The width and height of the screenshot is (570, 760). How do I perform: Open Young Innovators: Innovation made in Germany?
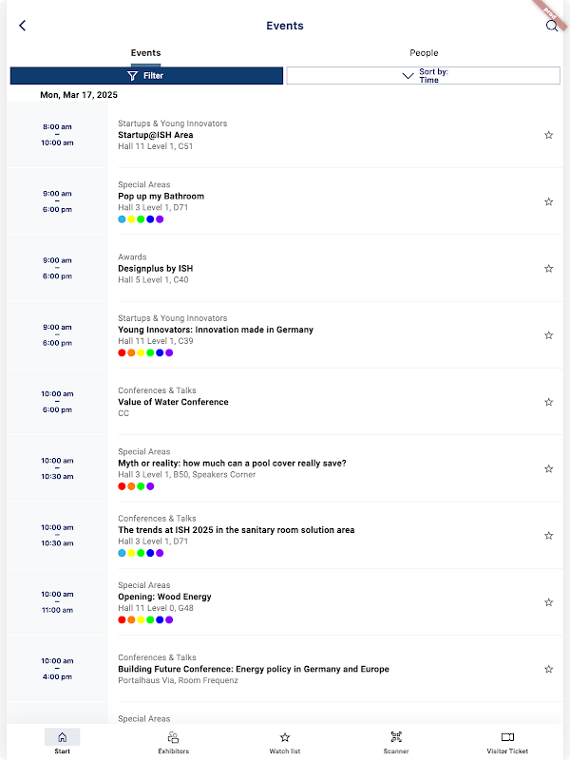click(x=216, y=330)
